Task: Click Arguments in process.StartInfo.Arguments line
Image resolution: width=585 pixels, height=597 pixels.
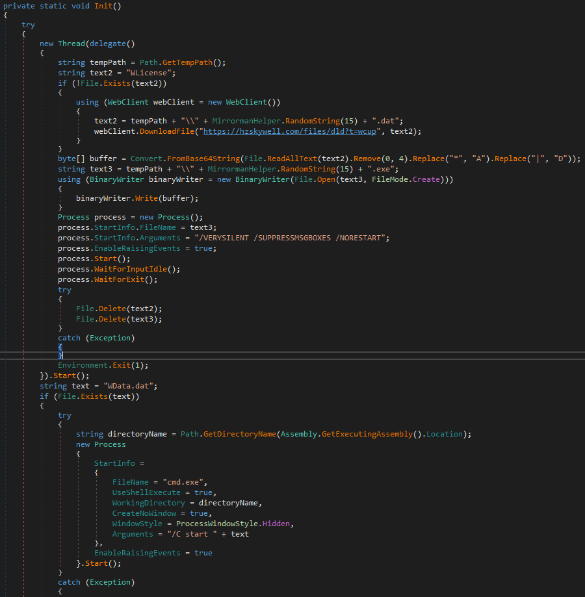Action: [x=160, y=238]
